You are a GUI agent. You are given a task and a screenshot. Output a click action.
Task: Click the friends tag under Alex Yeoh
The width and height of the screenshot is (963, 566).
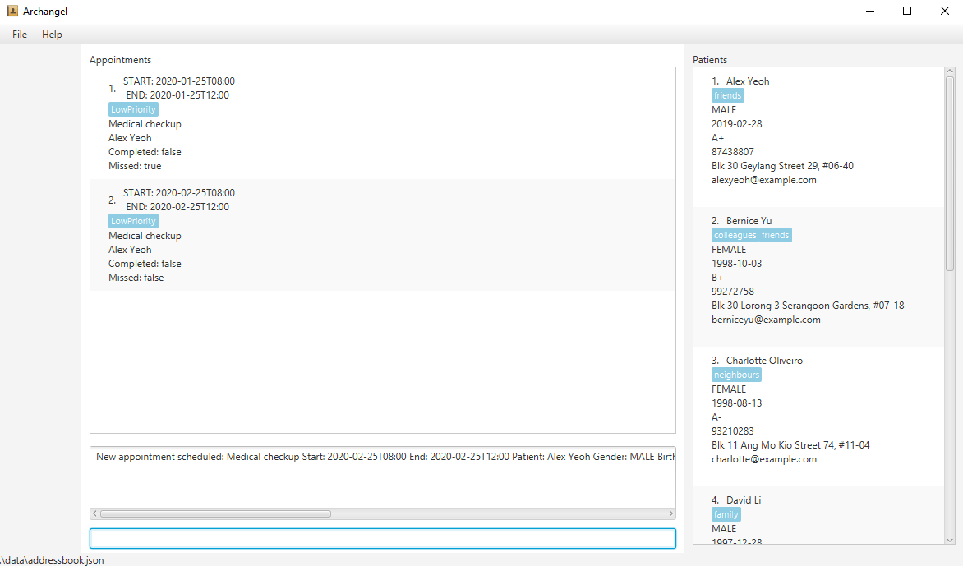click(x=728, y=95)
